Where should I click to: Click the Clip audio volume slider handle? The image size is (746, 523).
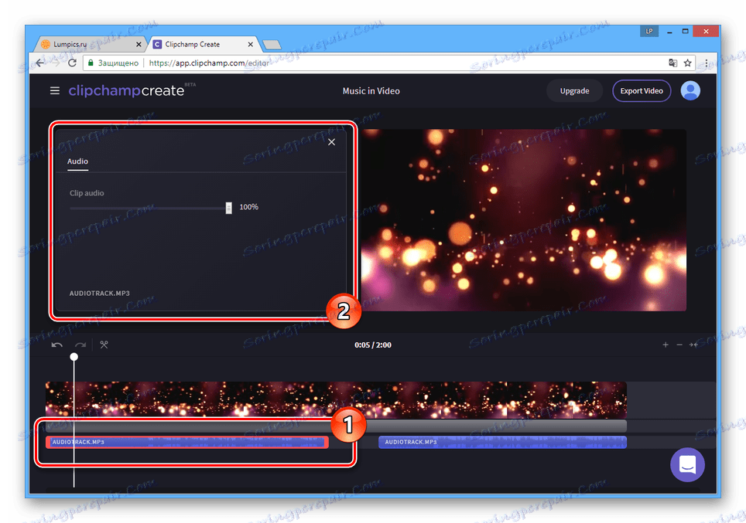tap(229, 208)
